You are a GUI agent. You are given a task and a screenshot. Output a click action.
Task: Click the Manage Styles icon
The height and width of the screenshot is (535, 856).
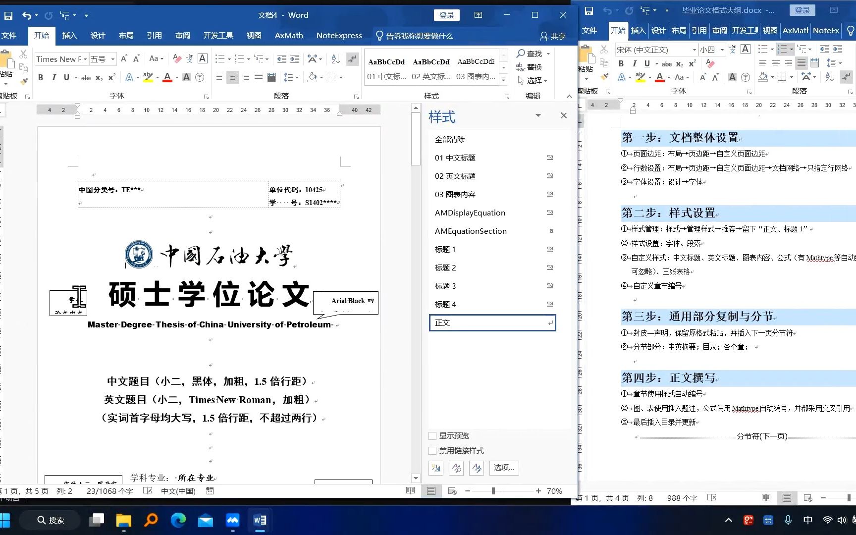pyautogui.click(x=476, y=468)
